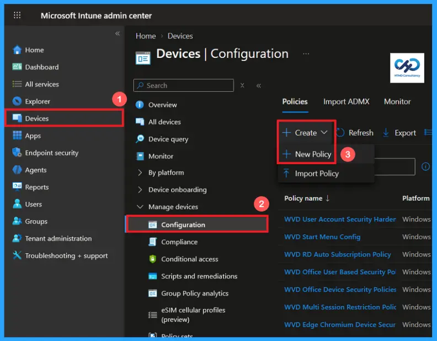The image size is (437, 341).
Task: Click the Compliance document icon
Action: tap(152, 242)
